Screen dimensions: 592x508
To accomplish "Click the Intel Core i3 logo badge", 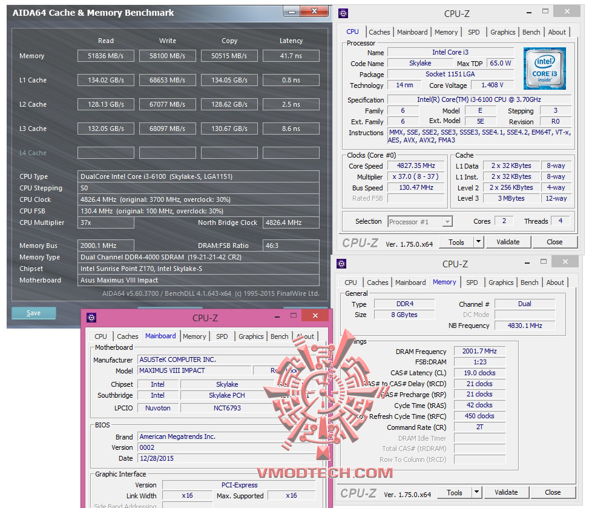I will (544, 69).
